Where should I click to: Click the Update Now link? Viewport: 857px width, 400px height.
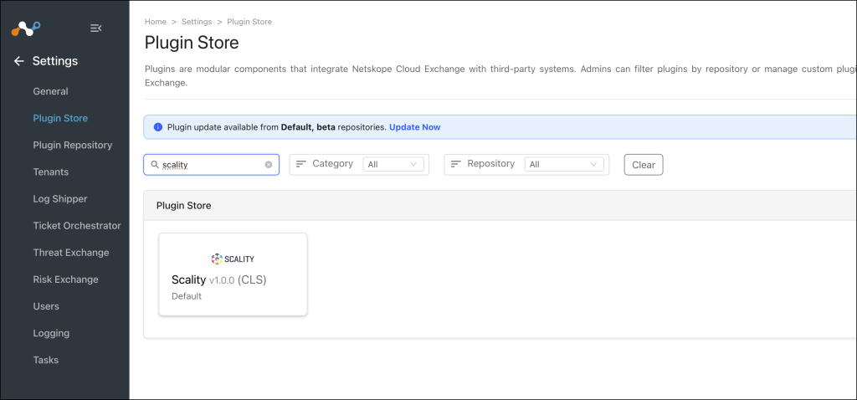pyautogui.click(x=415, y=127)
